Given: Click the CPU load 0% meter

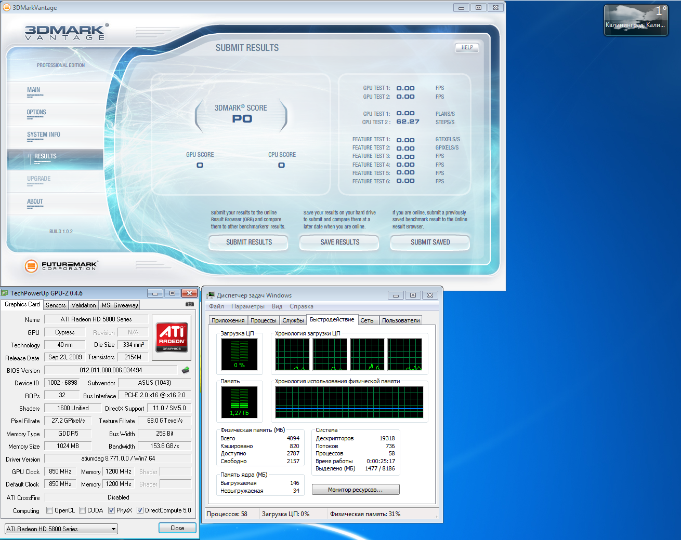Looking at the screenshot, I should tap(239, 354).
